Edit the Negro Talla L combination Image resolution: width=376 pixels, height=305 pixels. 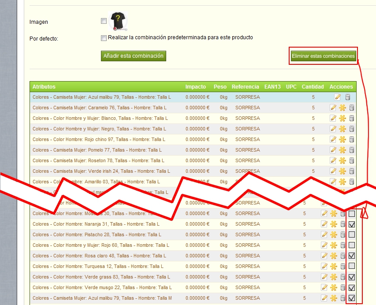pos(333,129)
